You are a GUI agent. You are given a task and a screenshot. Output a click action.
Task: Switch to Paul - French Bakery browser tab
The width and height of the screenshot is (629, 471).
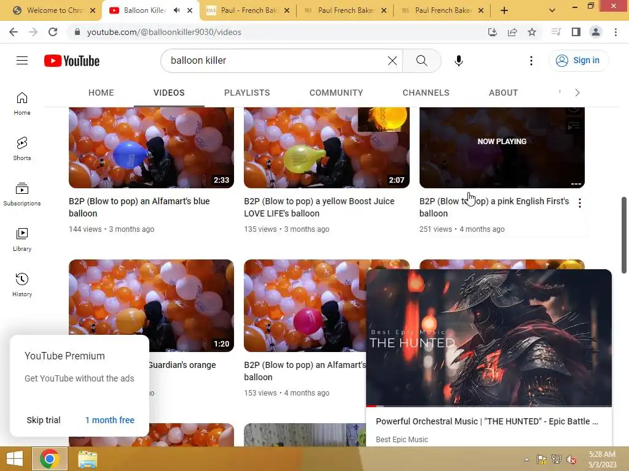click(x=248, y=10)
